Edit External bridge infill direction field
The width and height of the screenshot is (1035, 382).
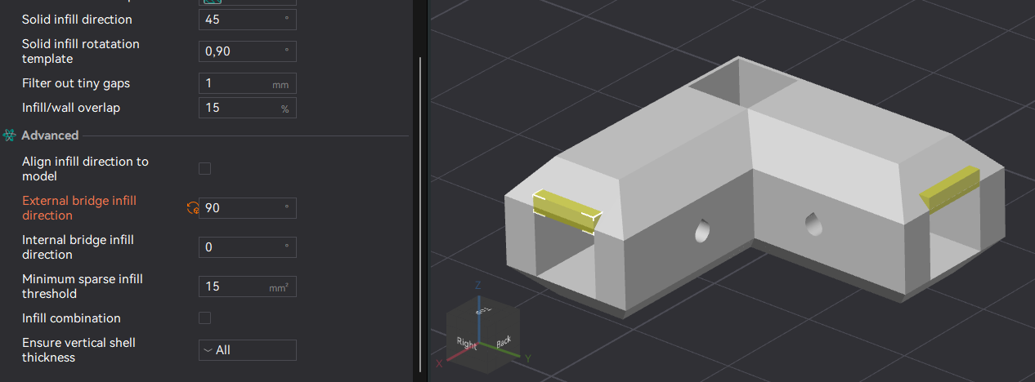pyautogui.click(x=248, y=208)
